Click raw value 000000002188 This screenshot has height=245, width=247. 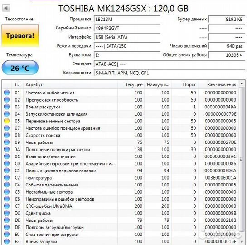(220, 220)
